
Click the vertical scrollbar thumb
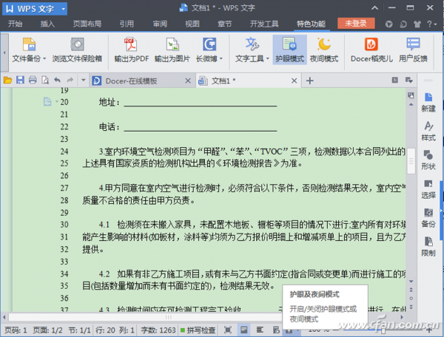coord(411,157)
